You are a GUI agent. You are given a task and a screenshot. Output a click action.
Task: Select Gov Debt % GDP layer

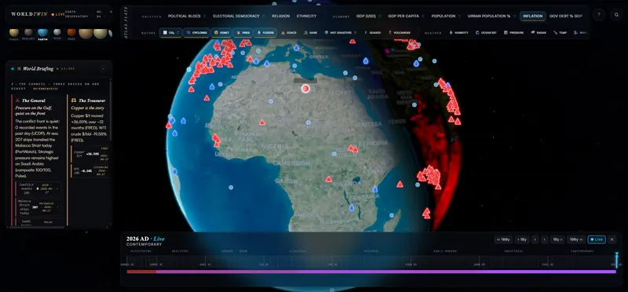click(x=566, y=16)
